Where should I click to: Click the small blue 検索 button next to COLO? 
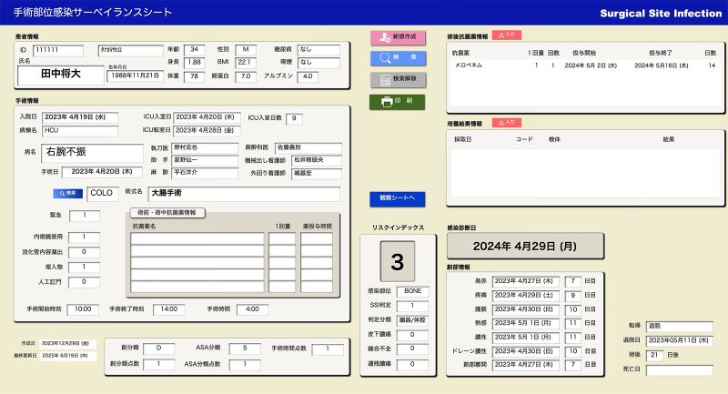[67, 193]
